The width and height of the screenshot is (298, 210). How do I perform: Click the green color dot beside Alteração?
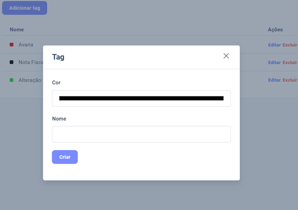click(12, 80)
